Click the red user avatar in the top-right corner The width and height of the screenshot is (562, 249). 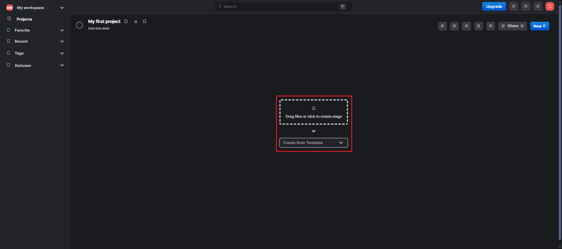(550, 6)
